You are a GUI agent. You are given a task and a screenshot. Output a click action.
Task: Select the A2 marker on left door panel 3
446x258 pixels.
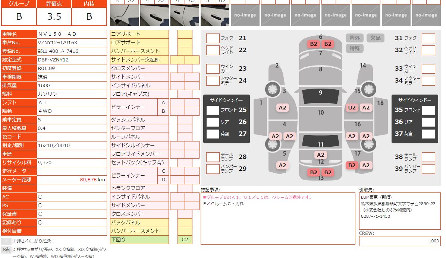tap(282, 108)
